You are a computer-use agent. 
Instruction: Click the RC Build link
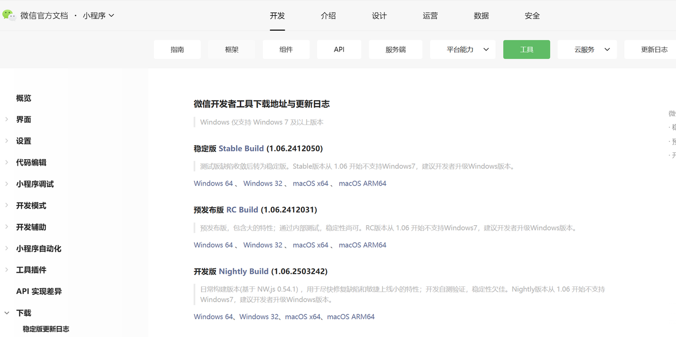click(x=242, y=209)
